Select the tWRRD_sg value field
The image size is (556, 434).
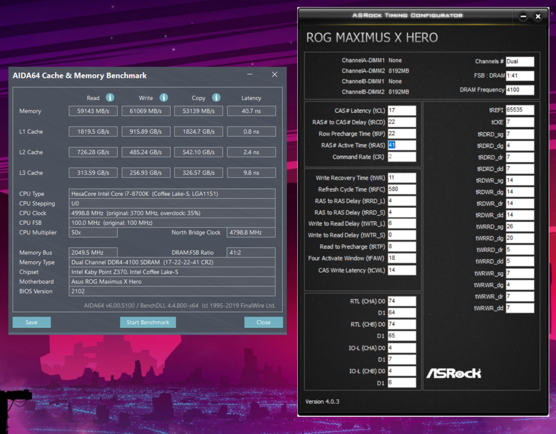(520, 227)
